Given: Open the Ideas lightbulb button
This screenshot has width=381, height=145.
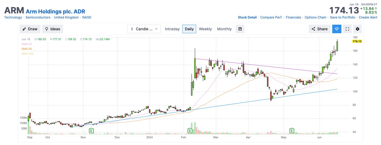Looking at the screenshot, I should coord(53,29).
